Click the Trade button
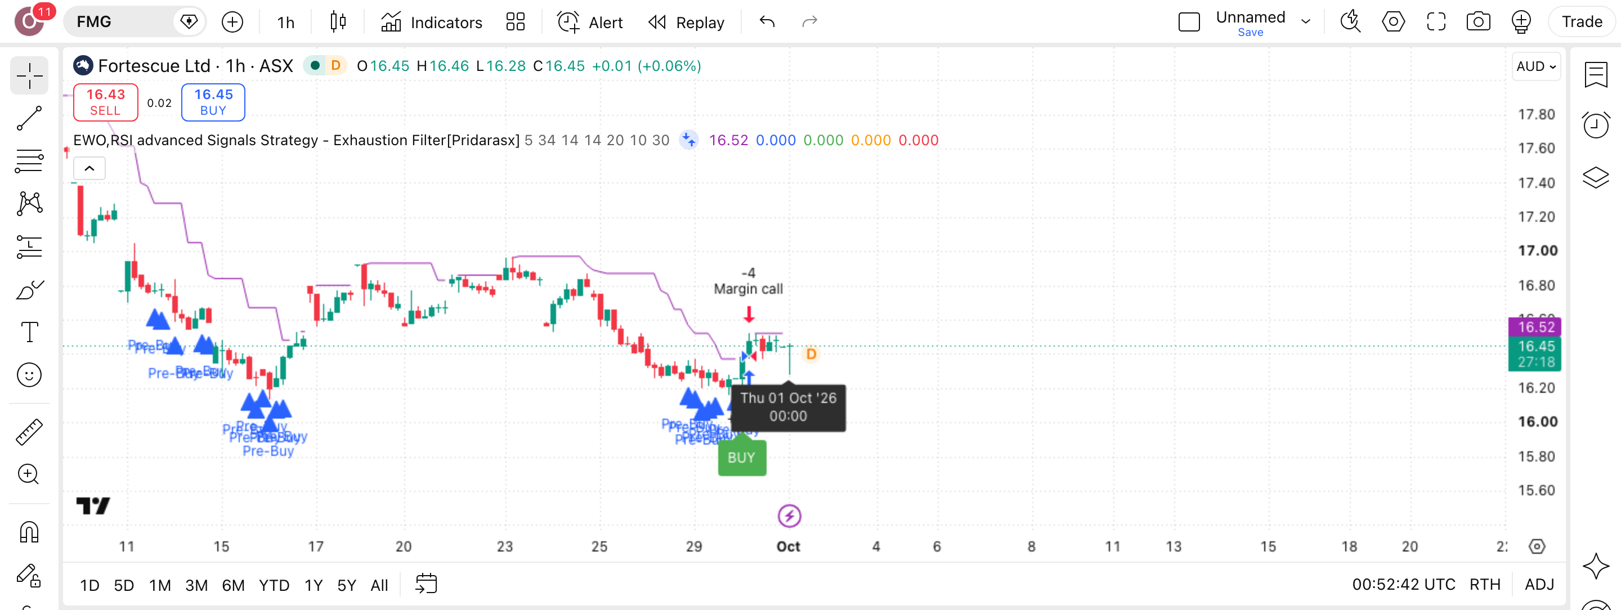 pyautogui.click(x=1582, y=22)
